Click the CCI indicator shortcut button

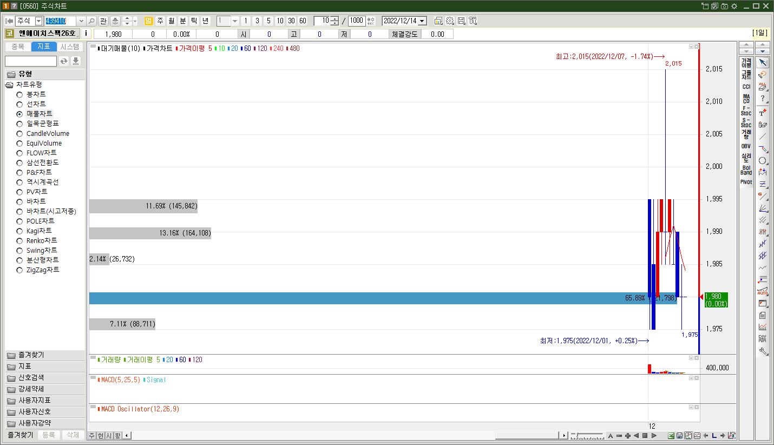(746, 87)
